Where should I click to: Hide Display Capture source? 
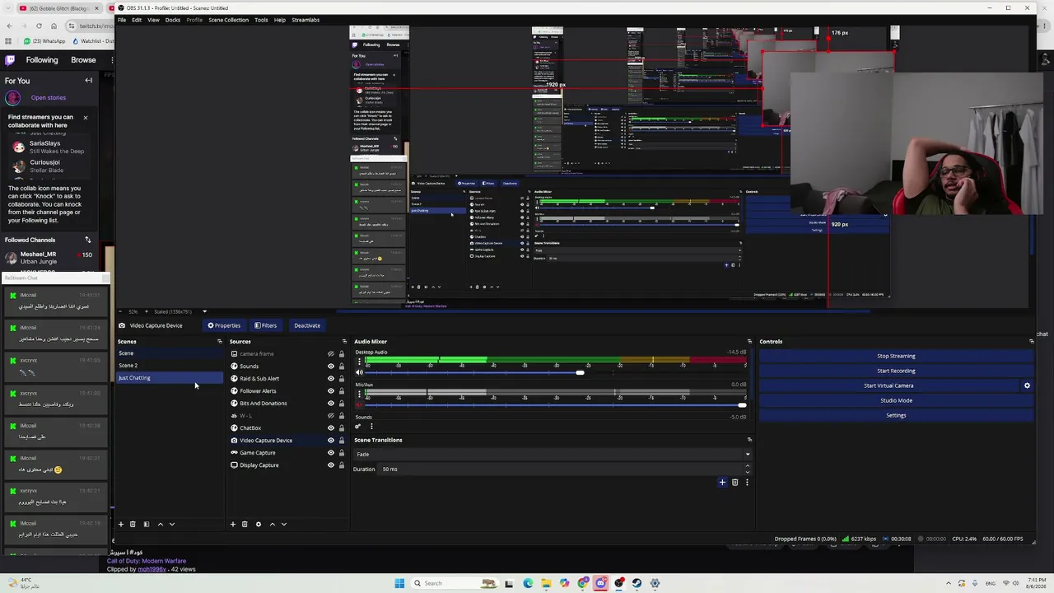pos(331,465)
